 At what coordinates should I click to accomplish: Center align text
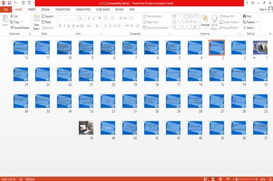tap(110, 26)
